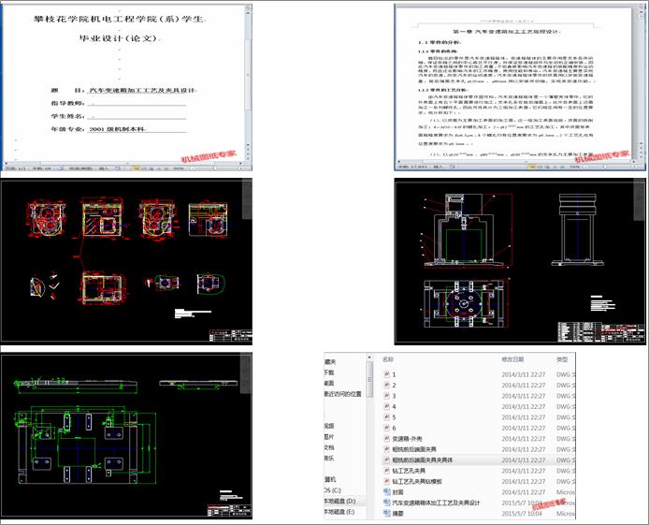Click the Word document icon of 封面
The height and width of the screenshot is (525, 649).
387,492
